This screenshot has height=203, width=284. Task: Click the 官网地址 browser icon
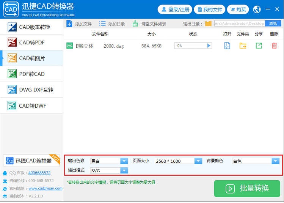tap(5, 189)
